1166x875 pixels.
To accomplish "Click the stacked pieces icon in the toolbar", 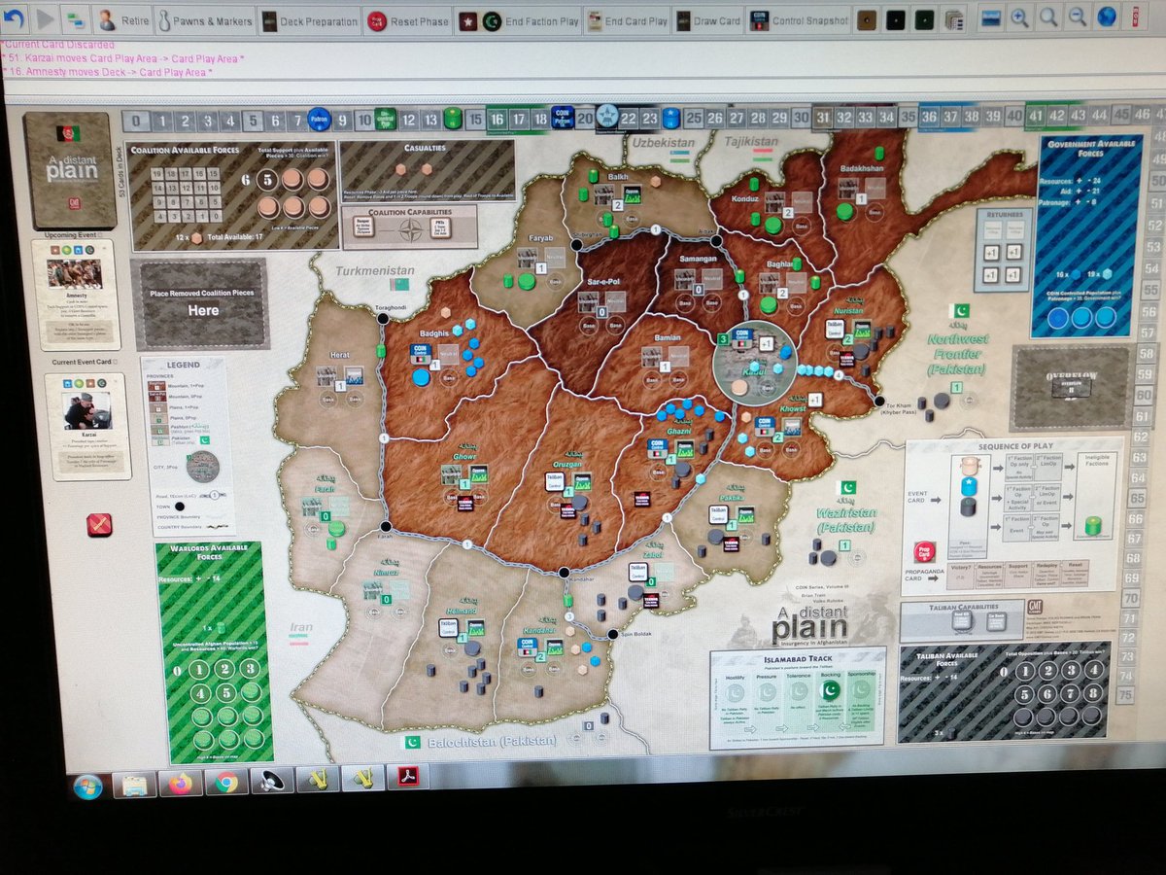I will click(x=954, y=18).
